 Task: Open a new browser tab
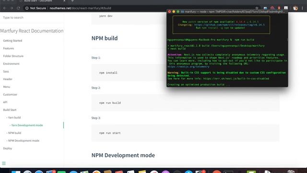click(72, 1)
